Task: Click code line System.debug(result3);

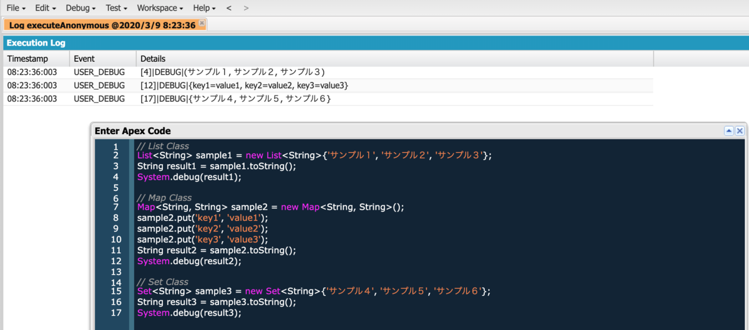Action: tap(188, 313)
